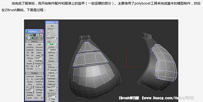
Task: Click the StepLoop button
Action: point(39,50)
